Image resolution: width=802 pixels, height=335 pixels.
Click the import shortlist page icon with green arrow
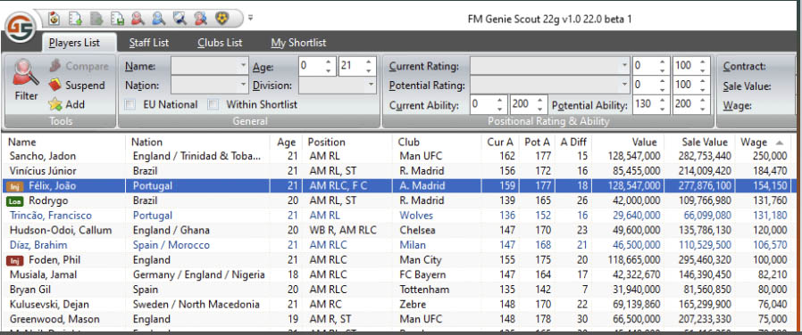point(76,19)
